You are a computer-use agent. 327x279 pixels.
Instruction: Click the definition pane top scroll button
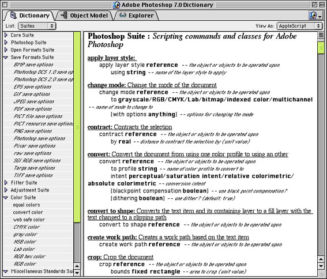point(321,35)
